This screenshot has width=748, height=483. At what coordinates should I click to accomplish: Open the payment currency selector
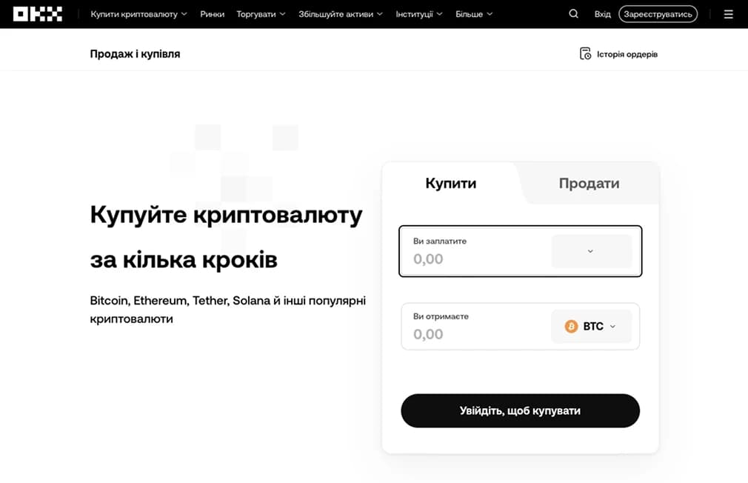tap(591, 251)
